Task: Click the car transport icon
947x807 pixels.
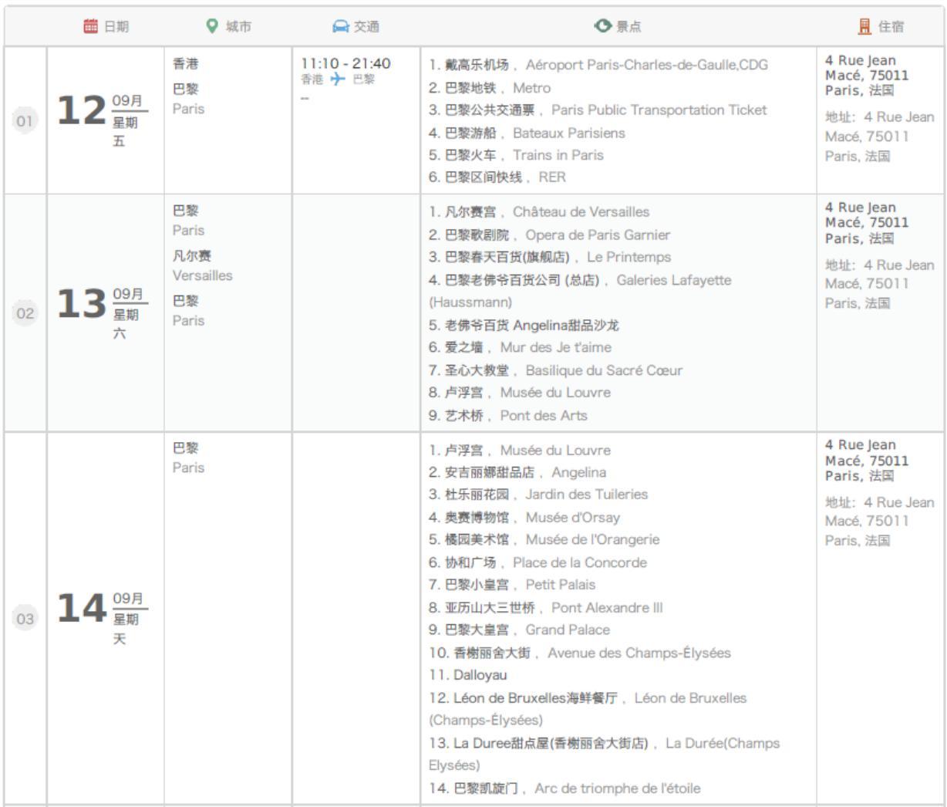Action: (340, 27)
